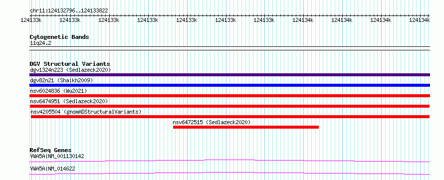This screenshot has height=180, width=444.
Task: Click the black 11q24.2 cytogenetic band bar
Action: tap(229, 48)
